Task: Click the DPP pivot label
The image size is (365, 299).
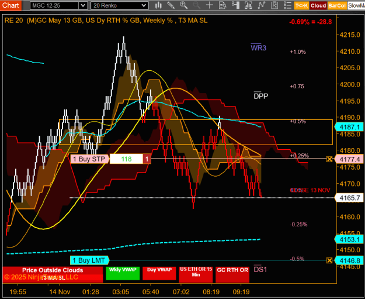Action: 261,95
